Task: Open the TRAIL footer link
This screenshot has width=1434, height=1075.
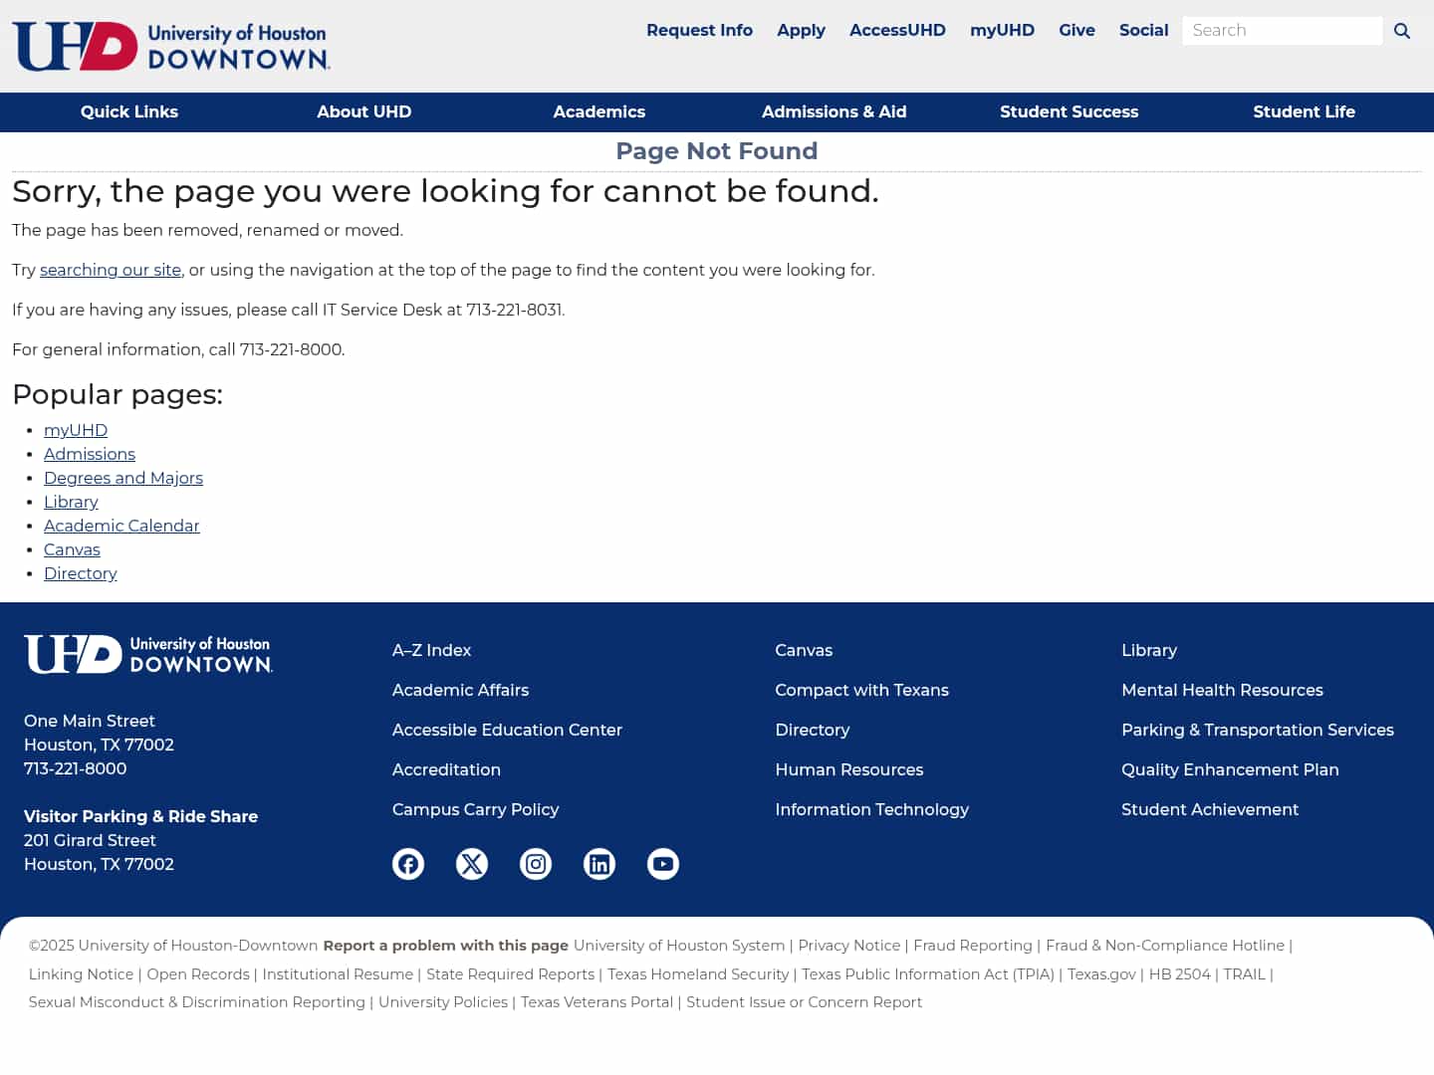Action: coord(1244,974)
